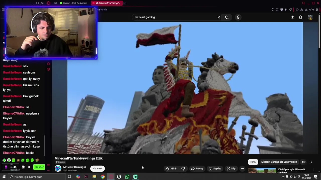The height and width of the screenshot is (180, 321).
Task: Start voice search with the microphone icon
Action: point(238,17)
